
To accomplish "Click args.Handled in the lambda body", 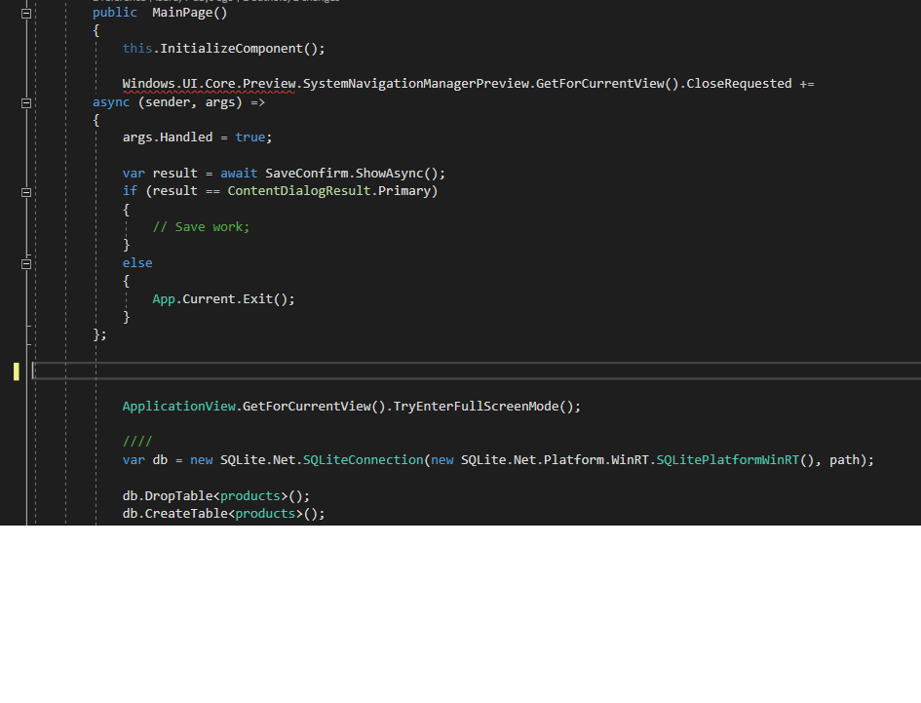I will [168, 137].
